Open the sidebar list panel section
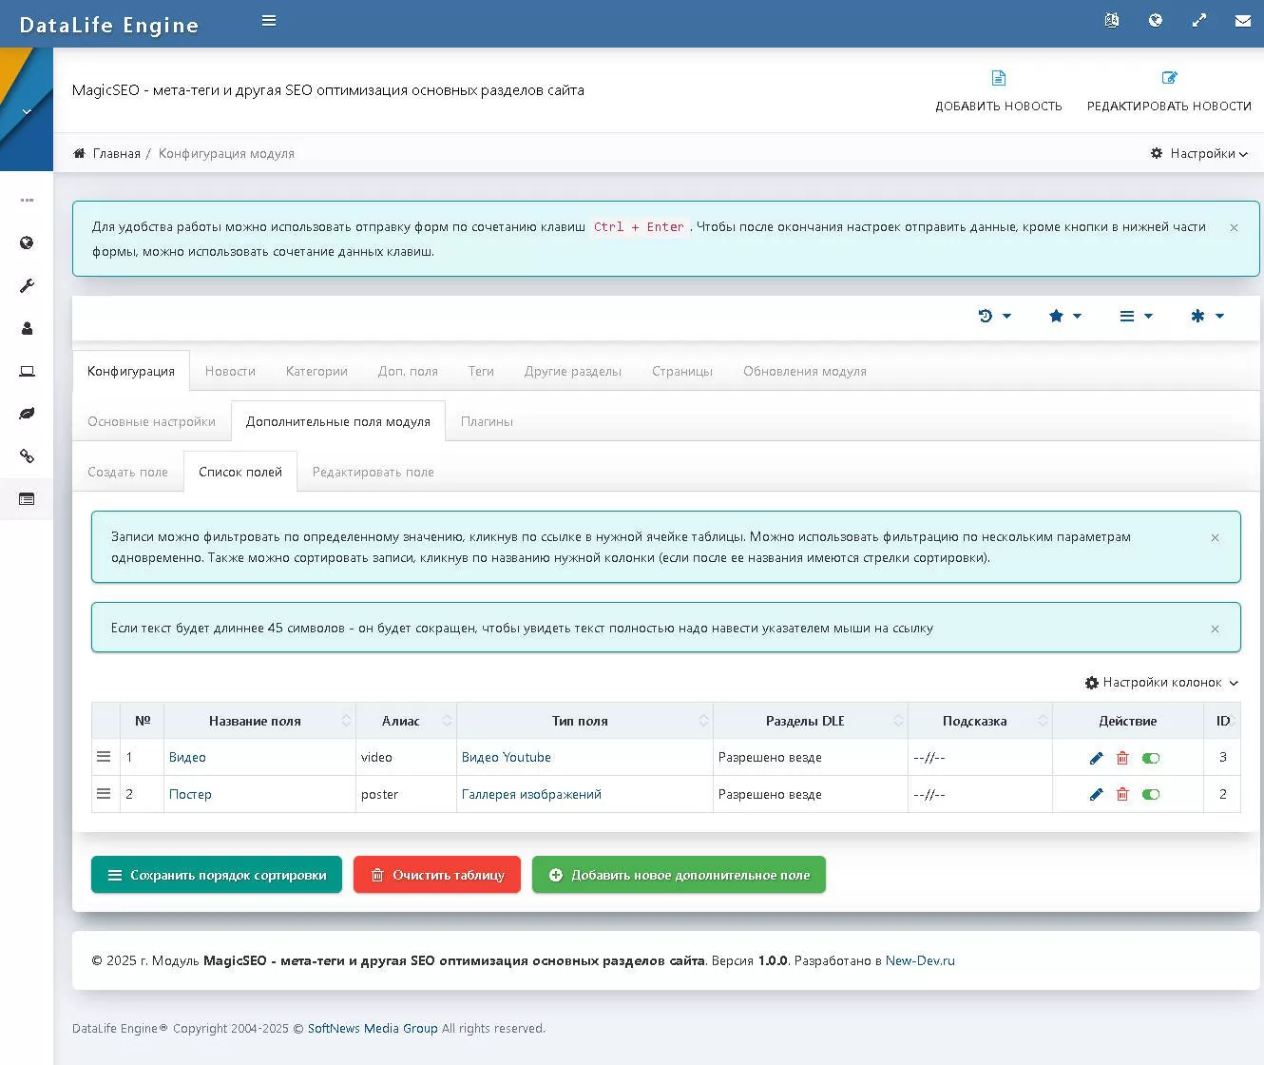The width and height of the screenshot is (1264, 1065). tap(27, 499)
